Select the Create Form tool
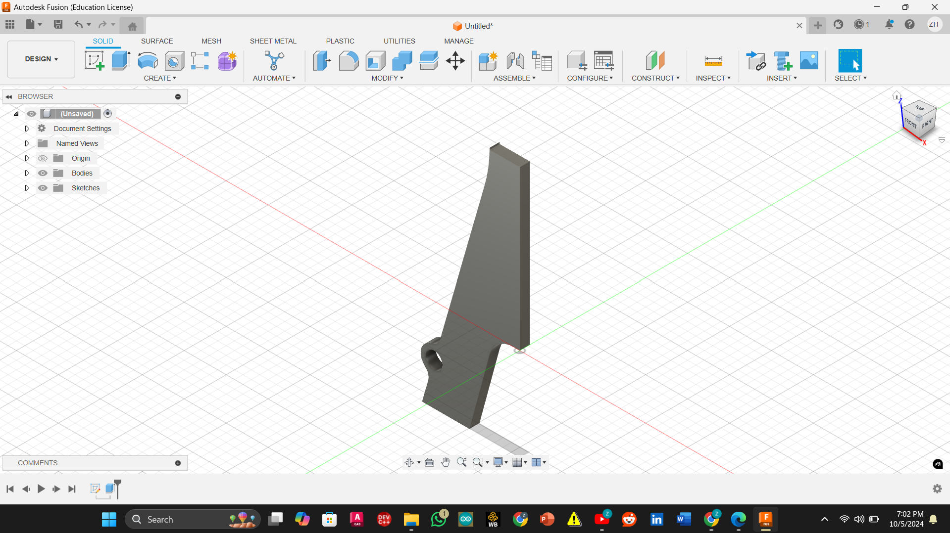The image size is (950, 533). [227, 61]
